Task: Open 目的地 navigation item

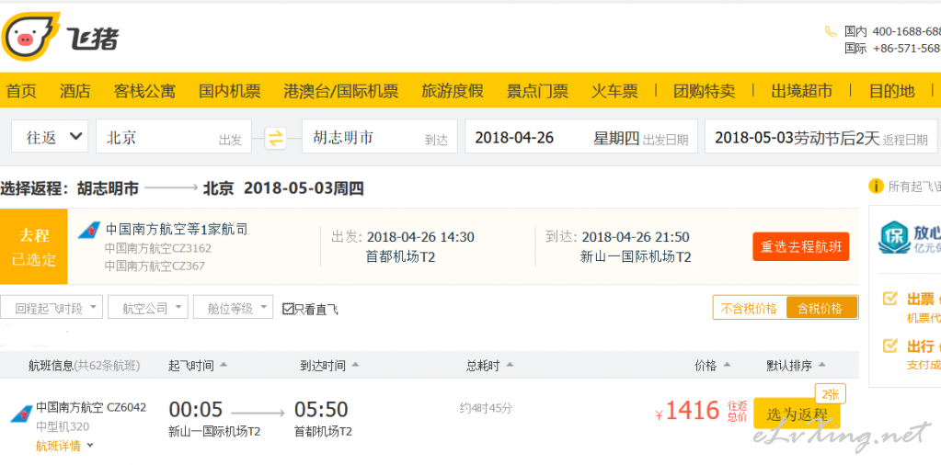Action: (892, 91)
